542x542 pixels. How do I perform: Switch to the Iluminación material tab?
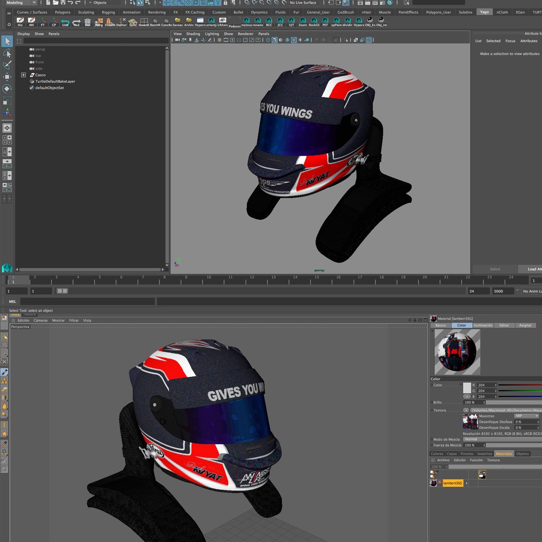(483, 325)
